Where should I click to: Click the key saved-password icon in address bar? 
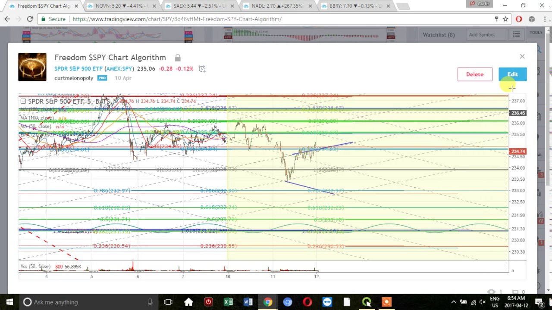coord(496,19)
